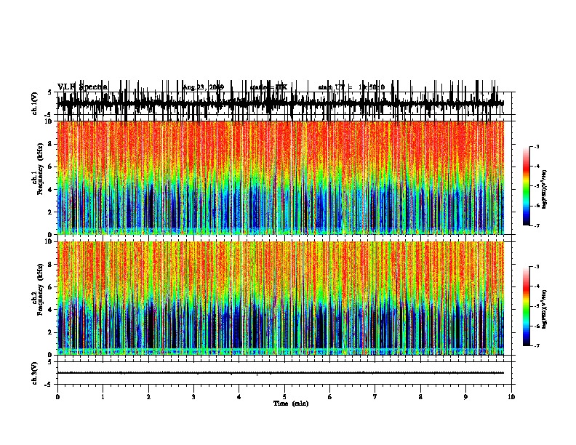The image size is (576, 445).
Task: Click the ch.1(V) waveform axis label
Action: (34, 103)
